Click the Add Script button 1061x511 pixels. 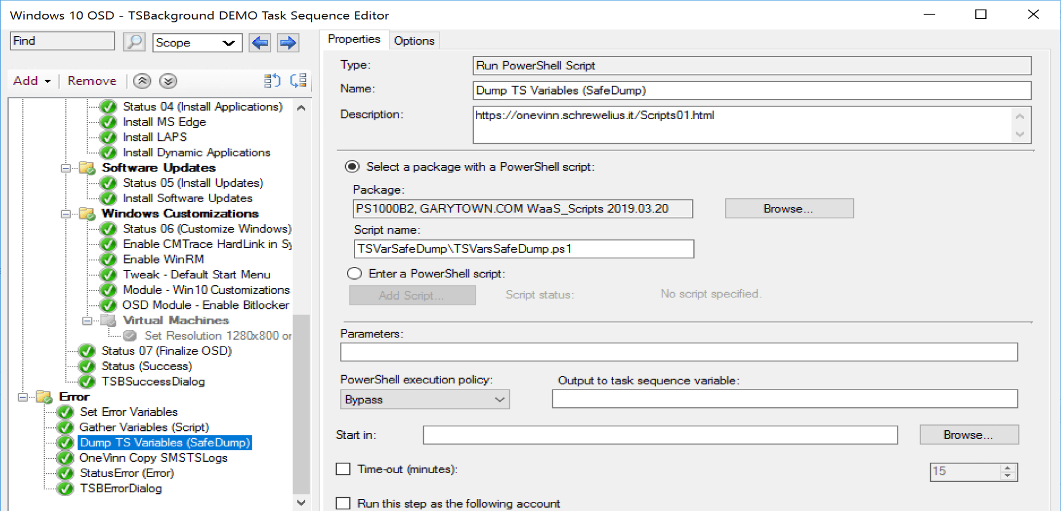[x=412, y=296]
